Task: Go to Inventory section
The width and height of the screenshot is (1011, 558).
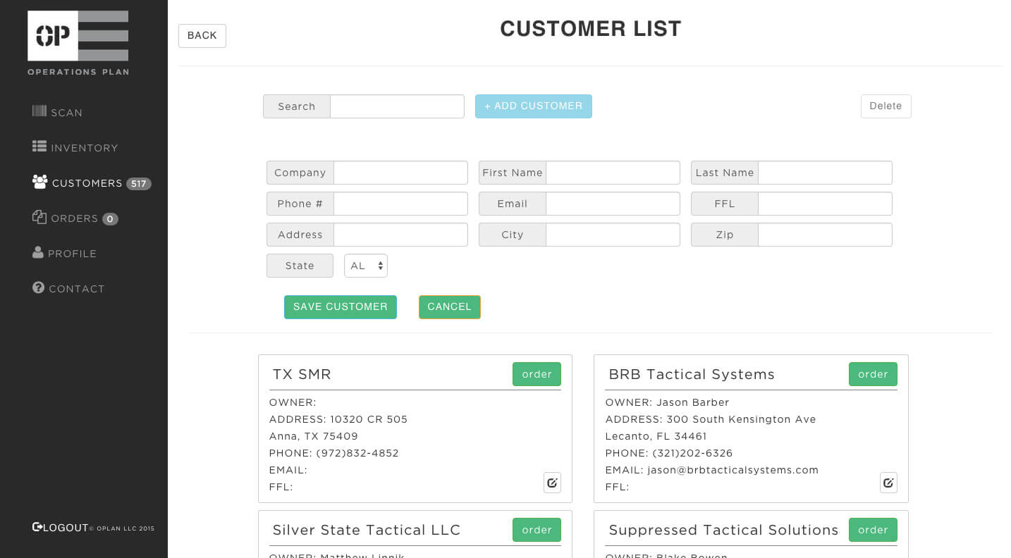Action: point(85,148)
